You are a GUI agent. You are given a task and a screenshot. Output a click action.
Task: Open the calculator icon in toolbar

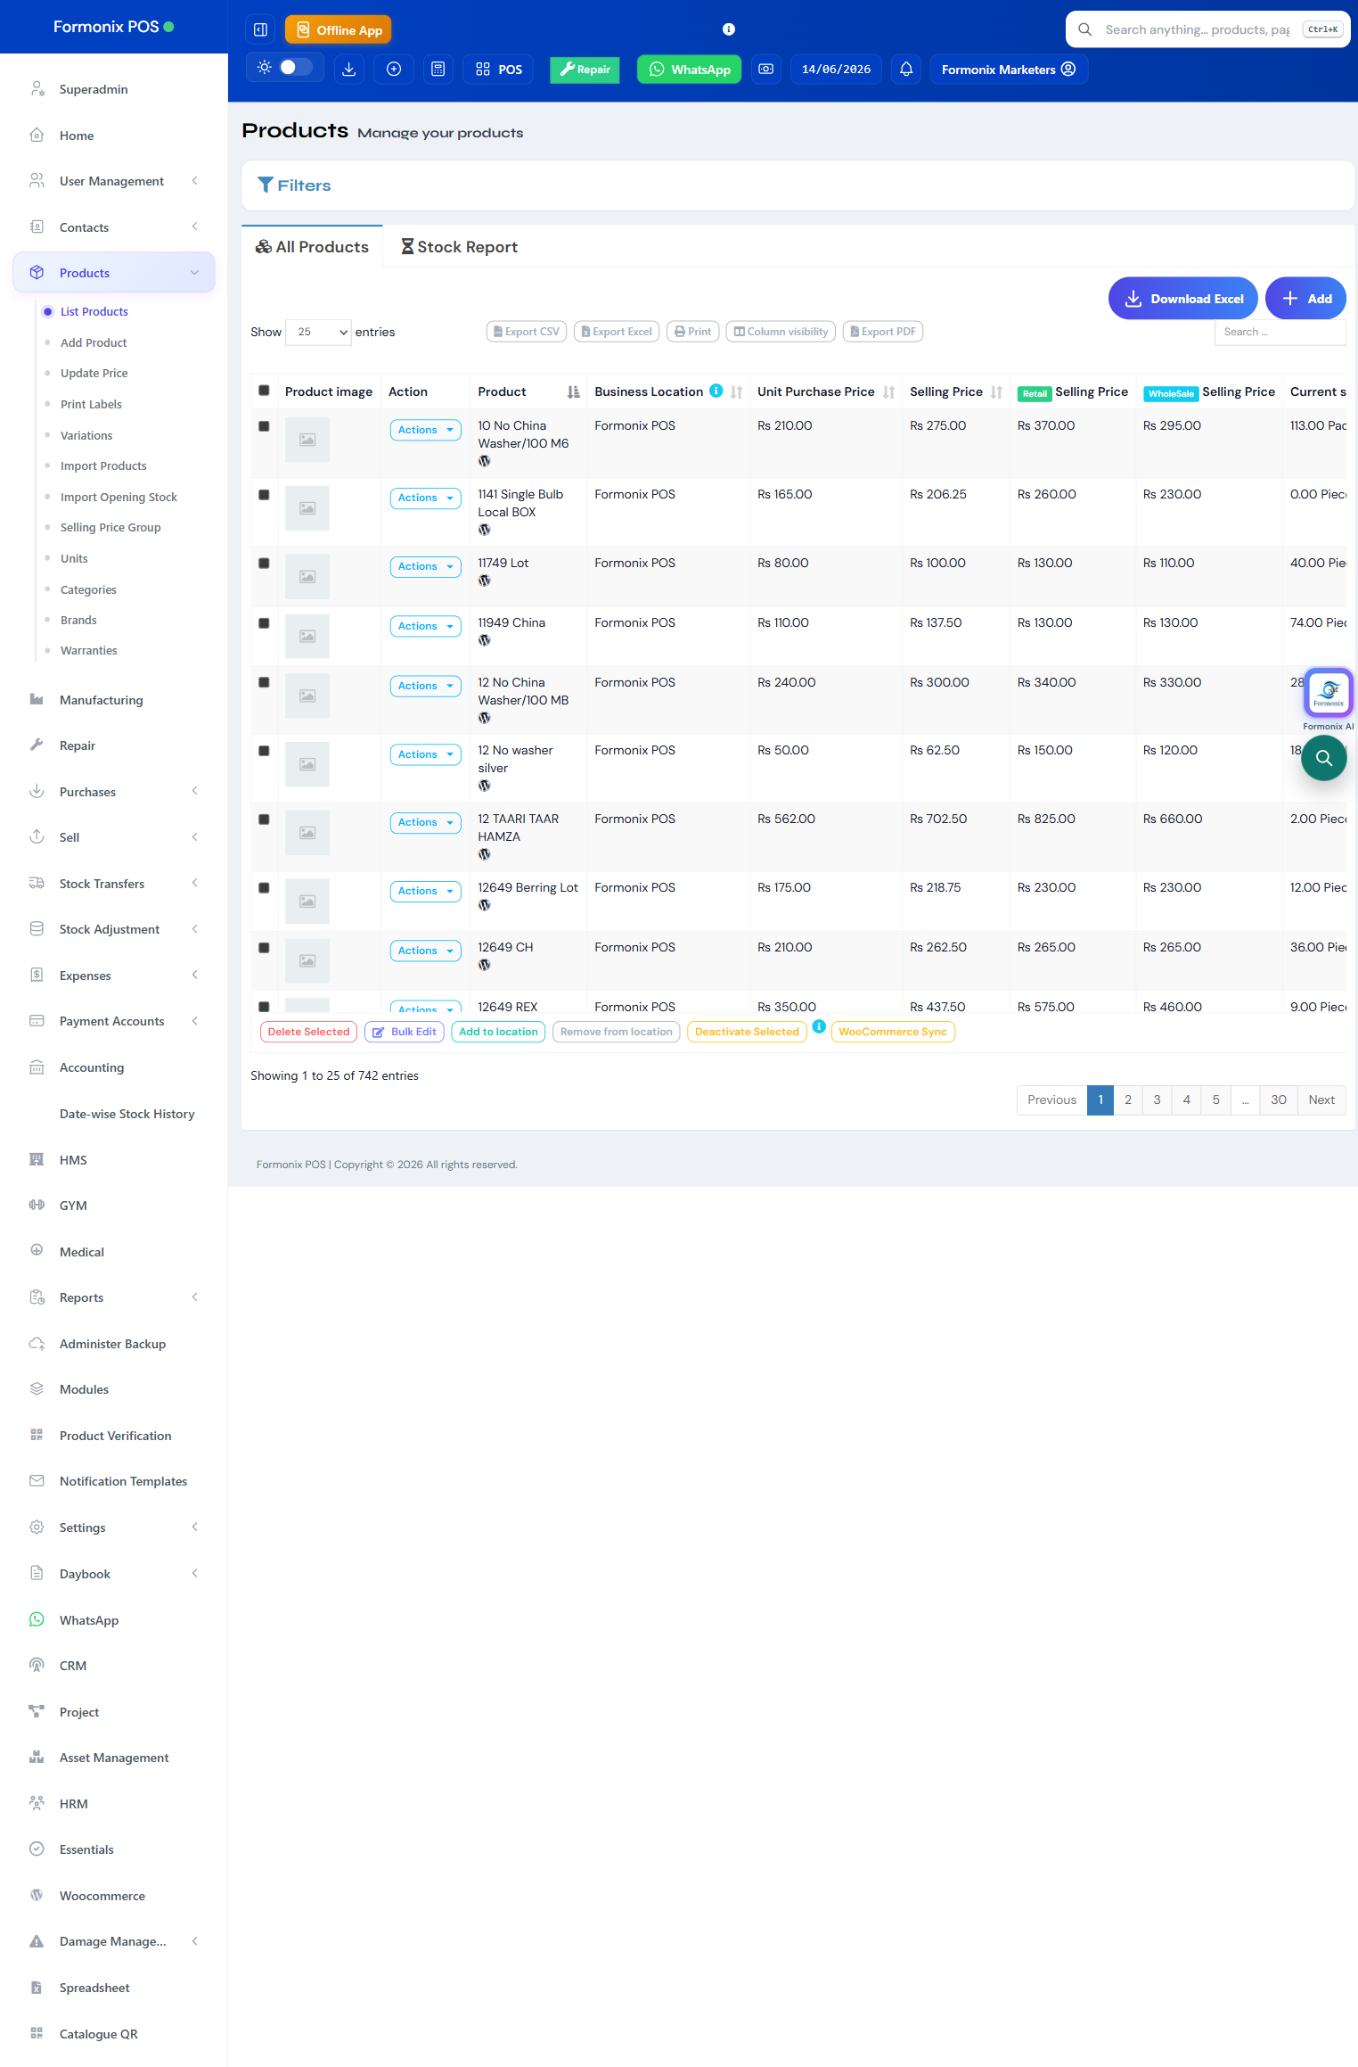438,70
